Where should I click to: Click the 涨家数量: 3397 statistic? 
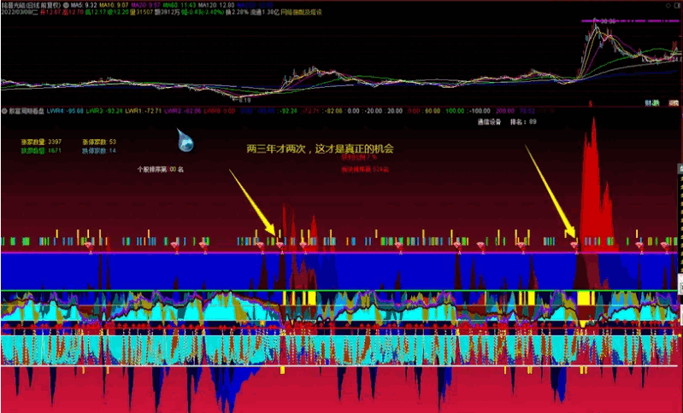click(41, 142)
